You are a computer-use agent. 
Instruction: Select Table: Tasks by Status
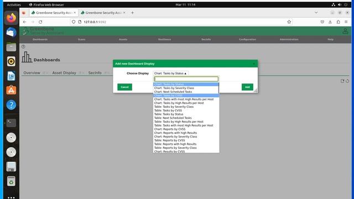click(186, 114)
